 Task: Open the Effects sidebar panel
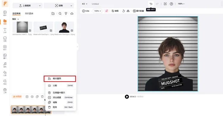click(x=5, y=82)
